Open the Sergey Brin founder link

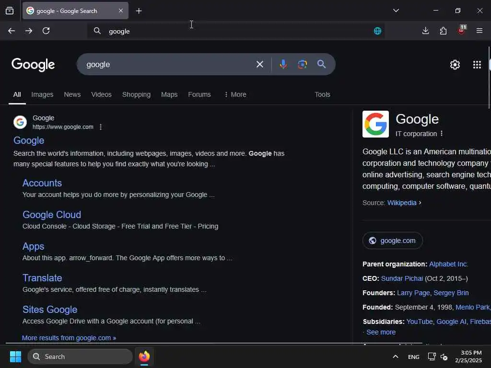451,293
